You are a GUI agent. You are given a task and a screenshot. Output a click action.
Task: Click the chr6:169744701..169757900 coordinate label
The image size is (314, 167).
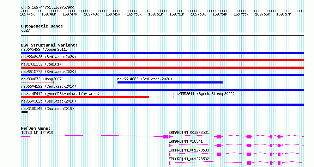pyautogui.click(x=48, y=7)
